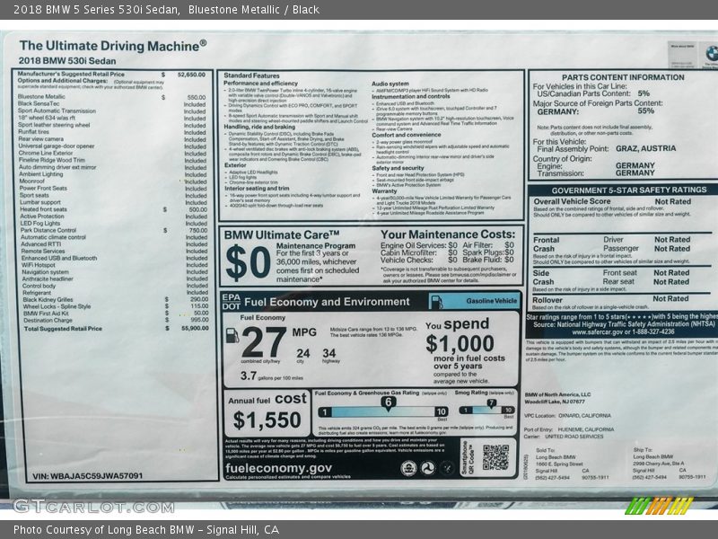Viewport: 718px width, 539px height.
Task: Click the Port of Entry Hueneme, California line
Action: (569, 429)
